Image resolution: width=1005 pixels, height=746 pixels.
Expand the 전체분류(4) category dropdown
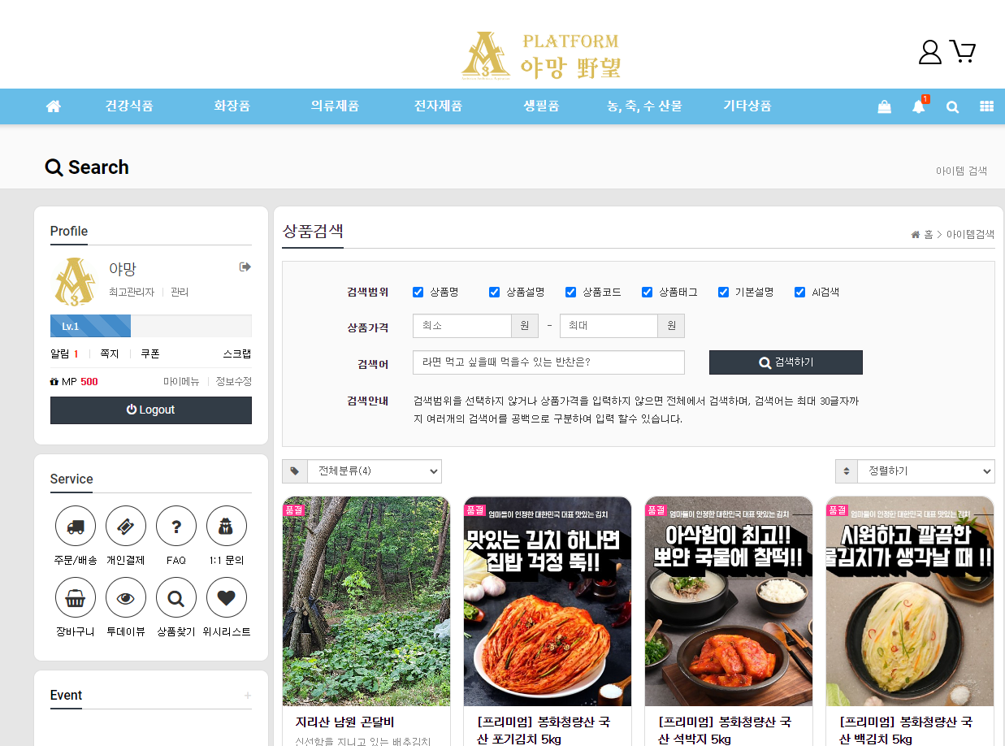374,471
